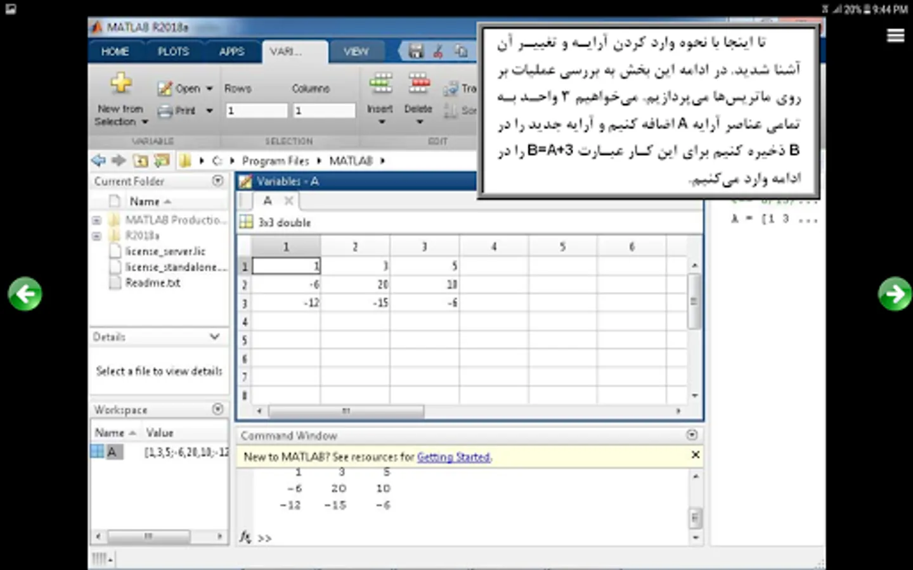Screen dimensions: 913x570
Task: Open the Print button dropdown arrow
Action: pos(209,111)
